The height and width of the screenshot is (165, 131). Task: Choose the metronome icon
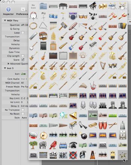[x=93, y=155]
